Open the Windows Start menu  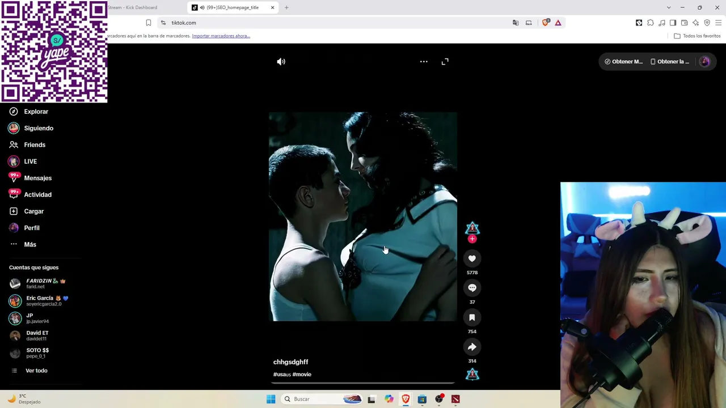click(x=271, y=399)
